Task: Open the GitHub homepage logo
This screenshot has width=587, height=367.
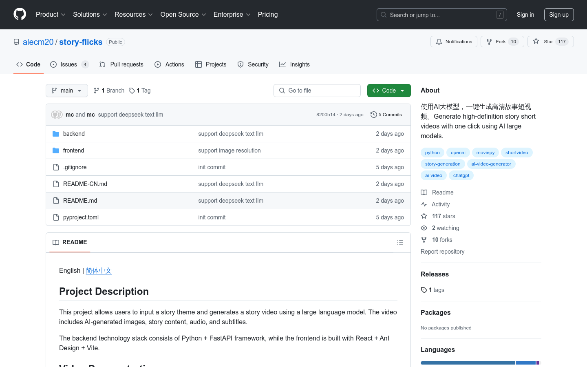Action: pos(20,14)
